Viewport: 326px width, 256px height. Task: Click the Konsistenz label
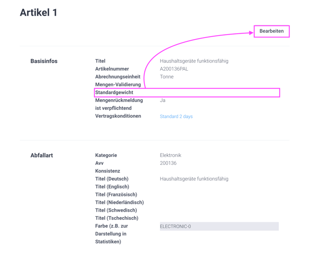pos(108,171)
